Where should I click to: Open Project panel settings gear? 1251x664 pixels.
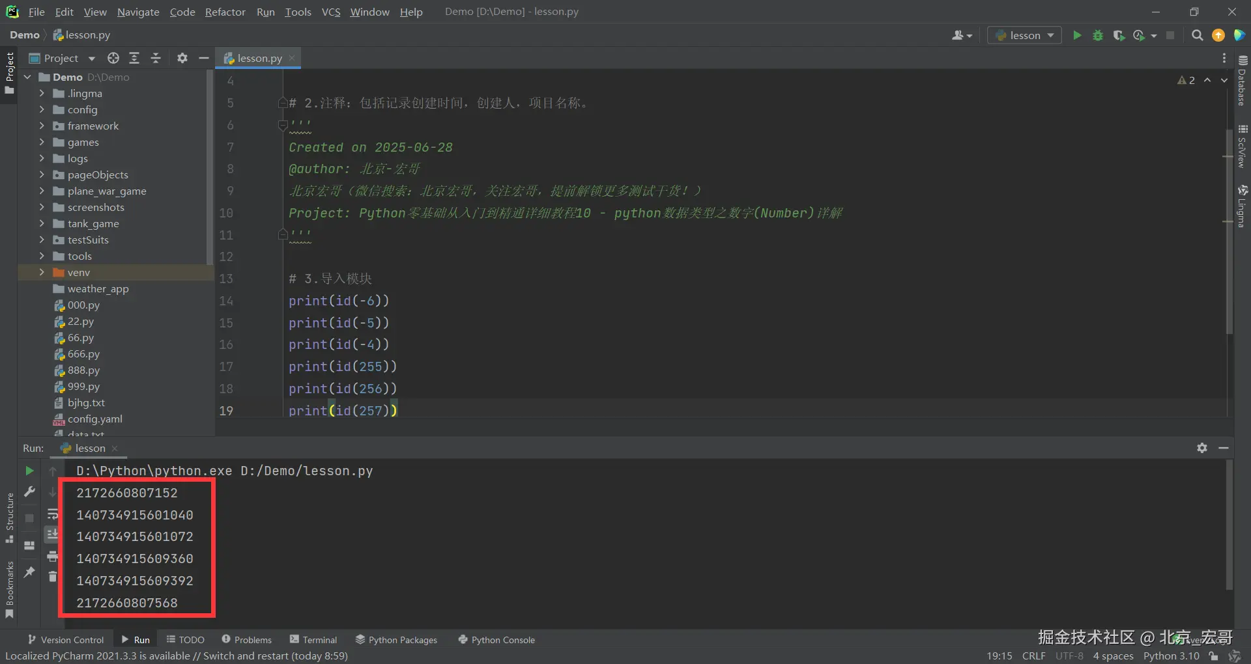click(182, 58)
